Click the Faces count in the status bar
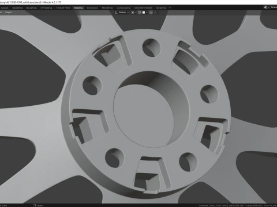Image resolution: width=277 pixels, height=207 pixels. tap(254, 205)
